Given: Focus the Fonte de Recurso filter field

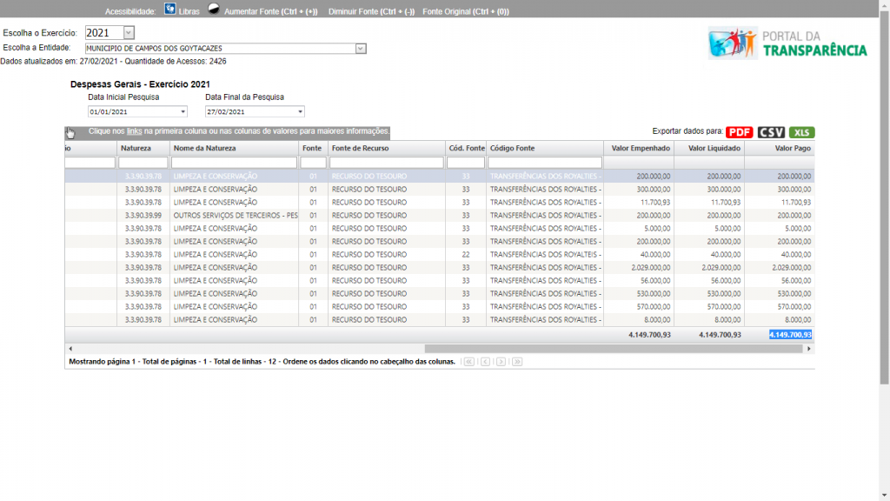Looking at the screenshot, I should coord(387,163).
